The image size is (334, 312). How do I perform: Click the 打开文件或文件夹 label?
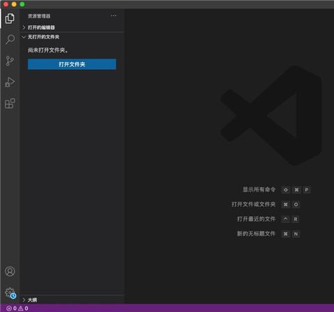pos(253,204)
